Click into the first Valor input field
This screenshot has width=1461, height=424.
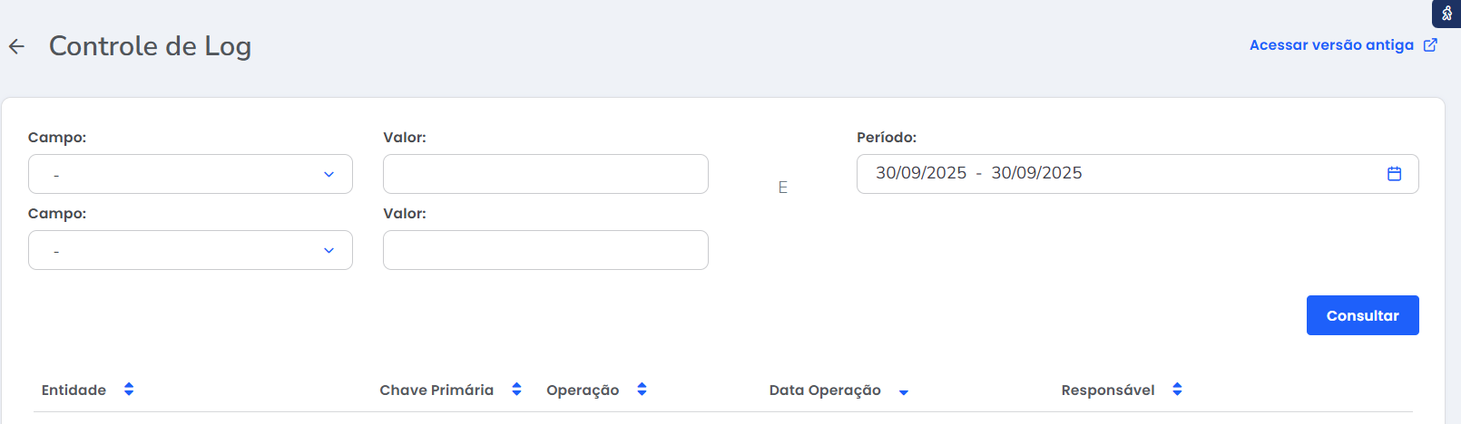[545, 174]
